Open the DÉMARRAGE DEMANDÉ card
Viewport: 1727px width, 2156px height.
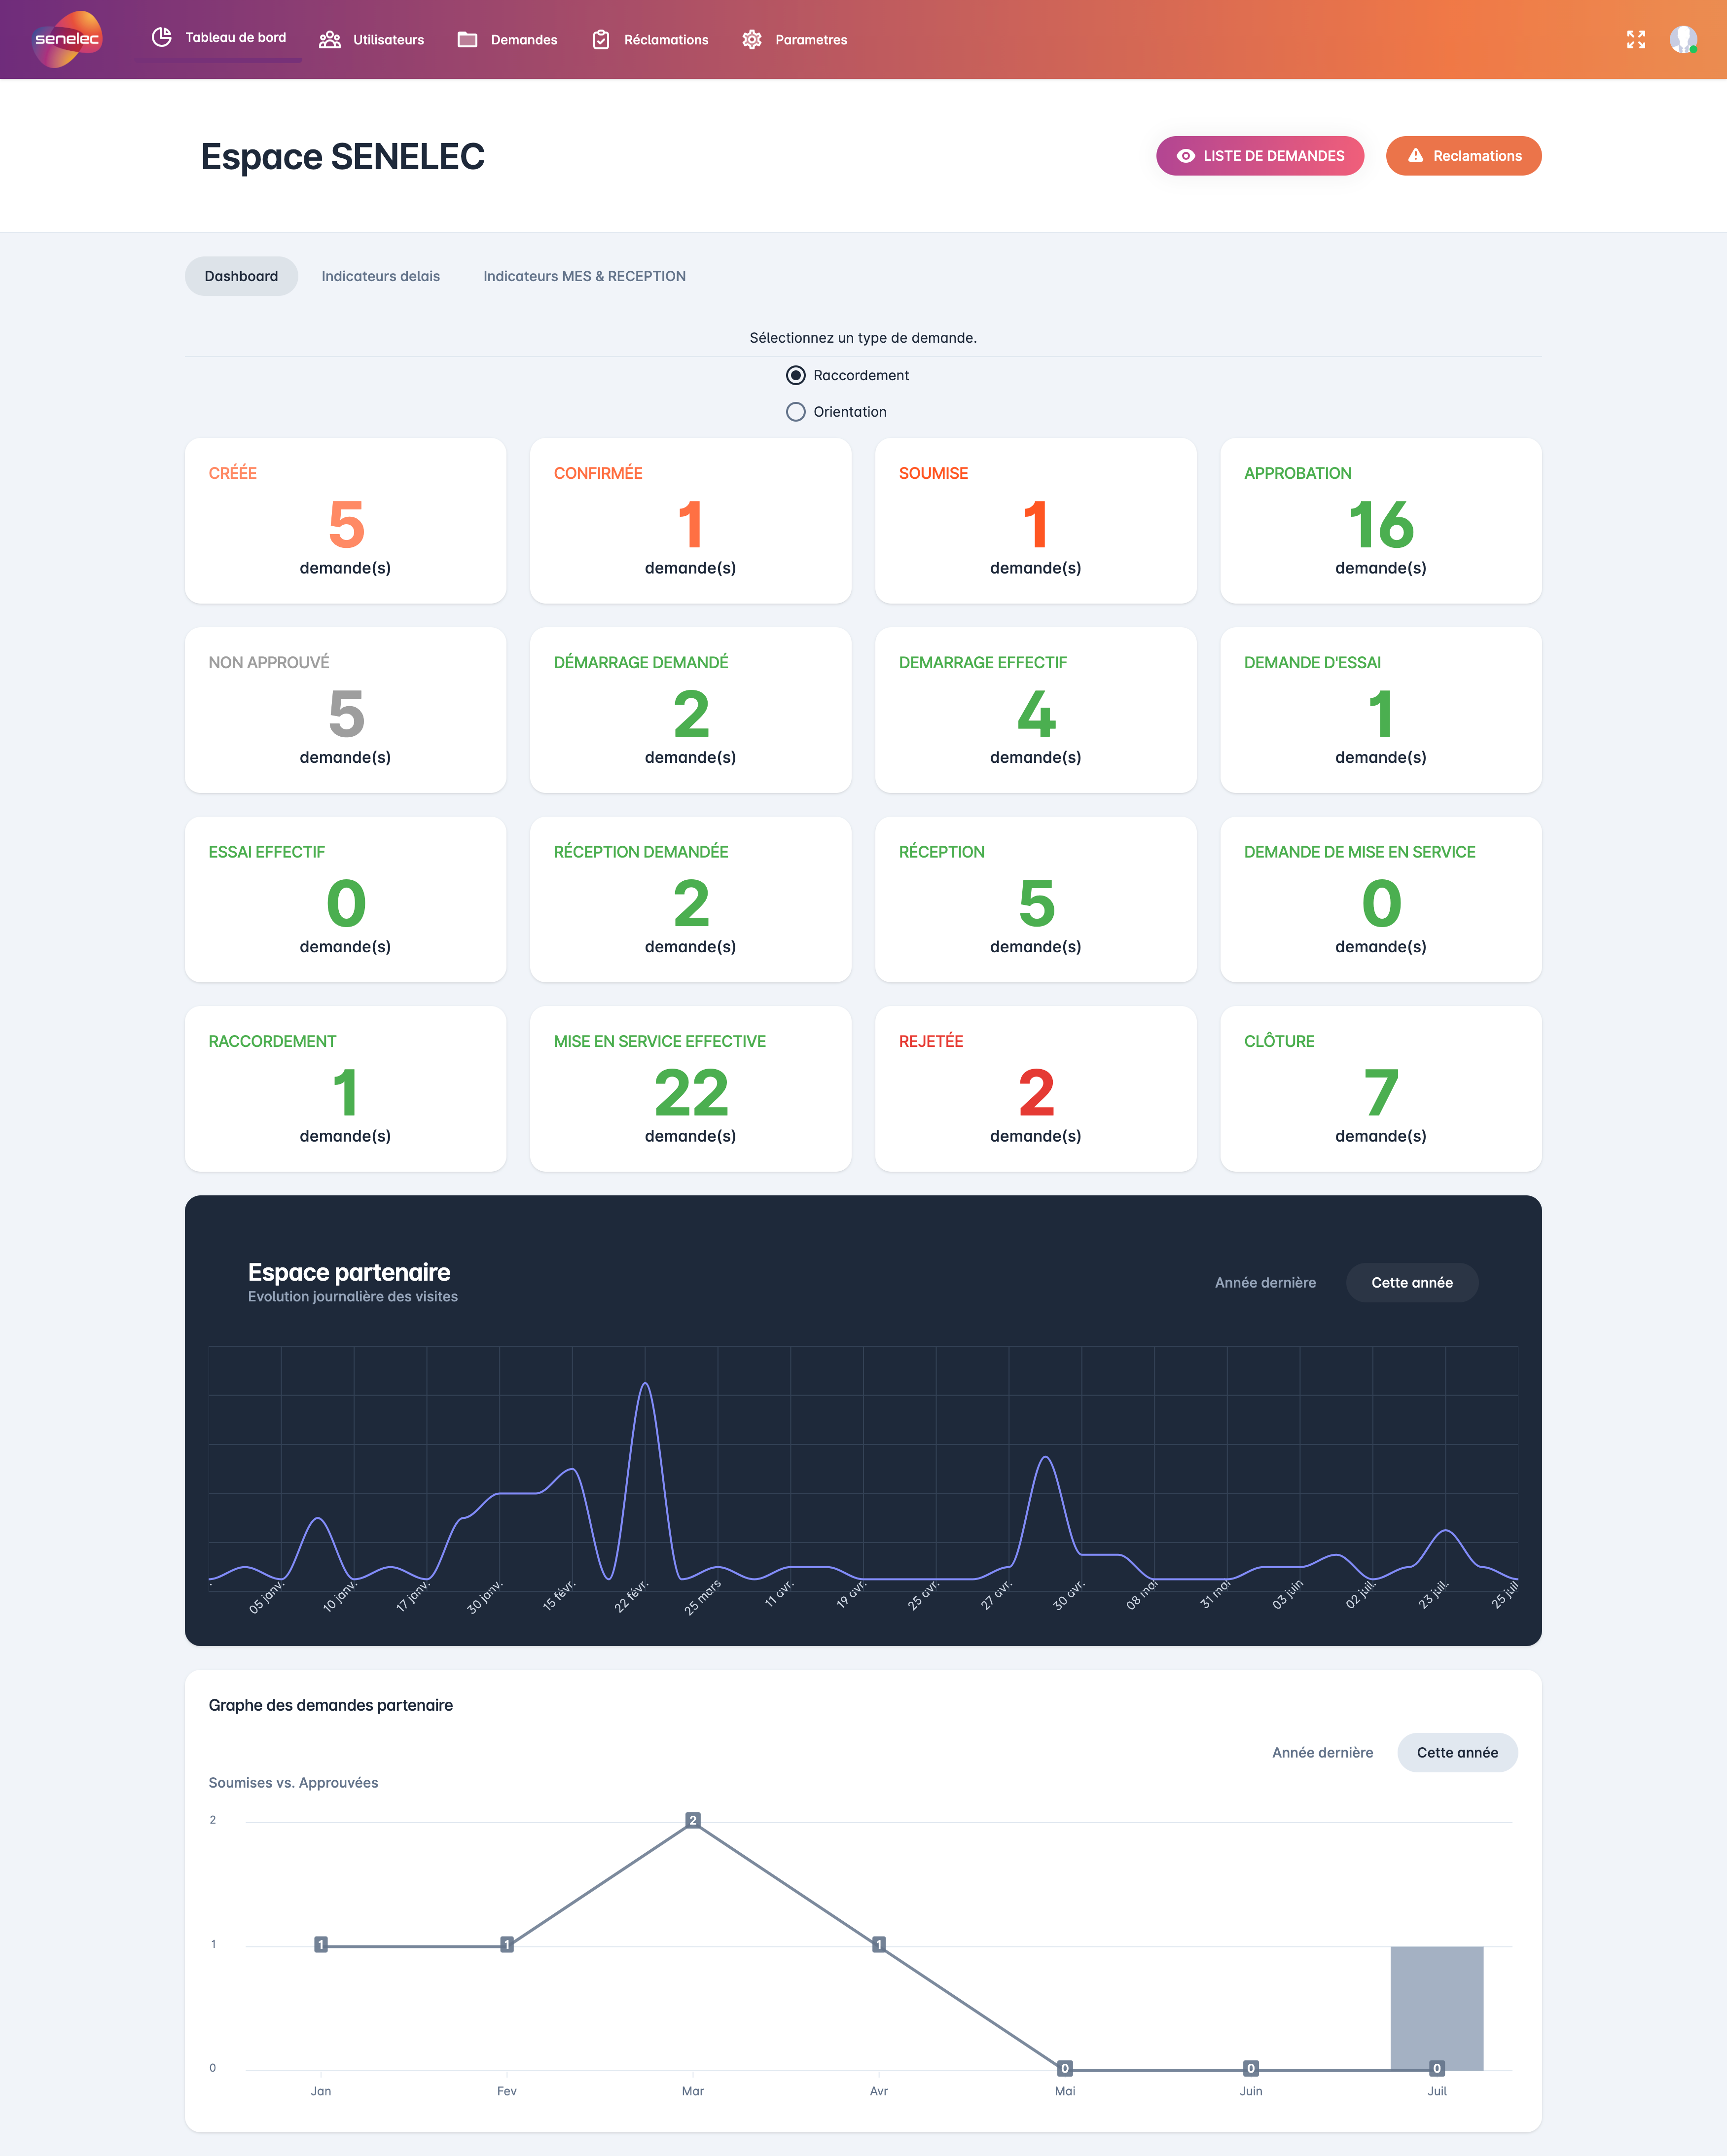point(690,710)
